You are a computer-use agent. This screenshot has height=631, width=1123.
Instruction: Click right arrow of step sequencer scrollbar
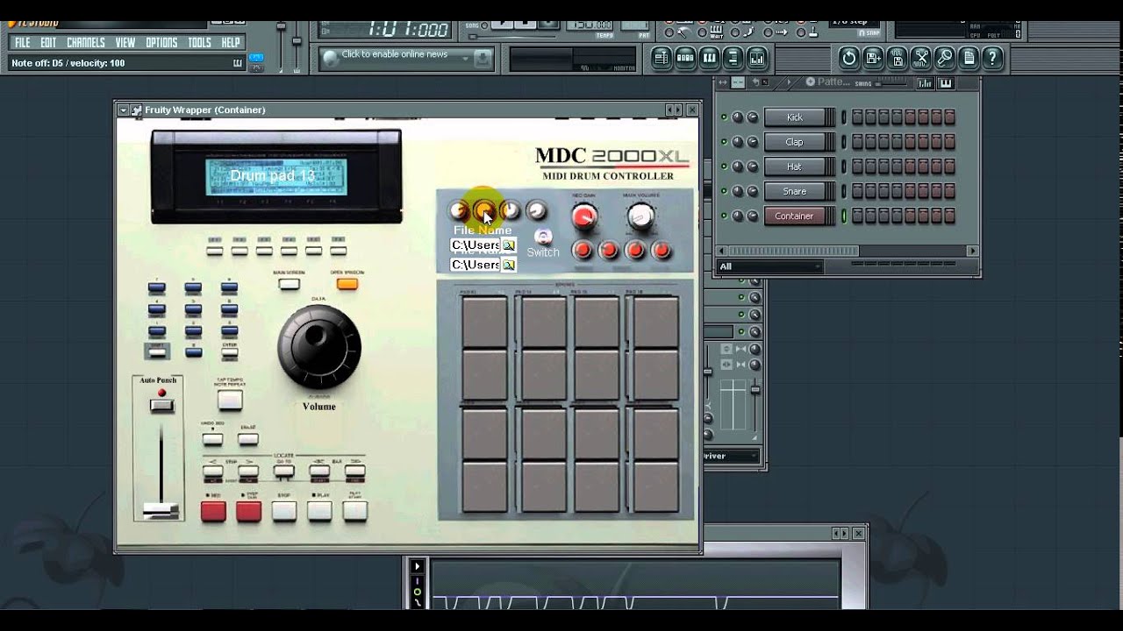point(972,251)
